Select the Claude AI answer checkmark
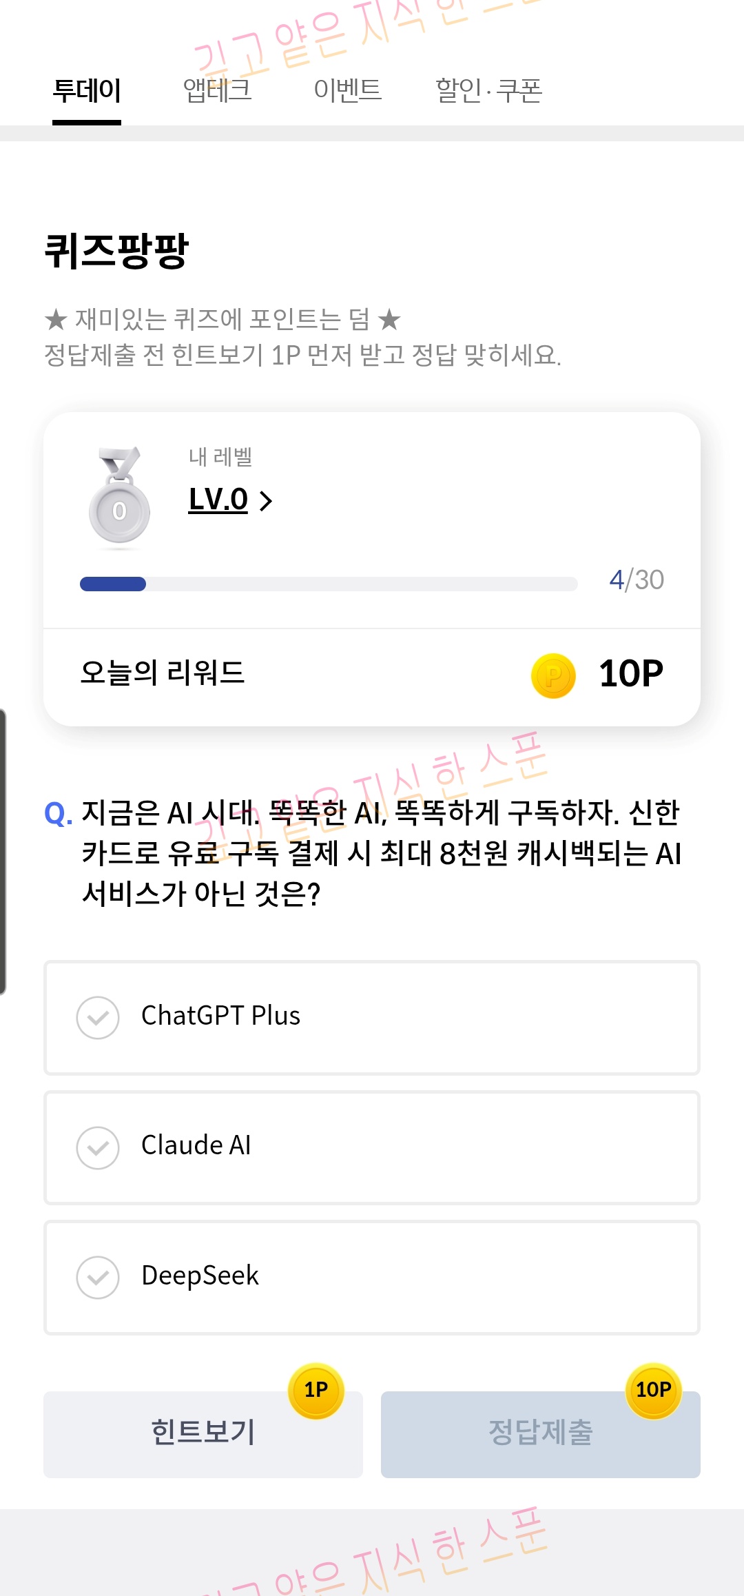The image size is (744, 1596). click(x=98, y=1147)
